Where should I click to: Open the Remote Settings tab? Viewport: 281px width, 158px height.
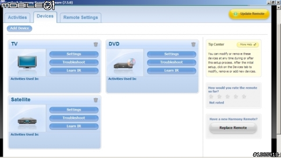coord(81,18)
